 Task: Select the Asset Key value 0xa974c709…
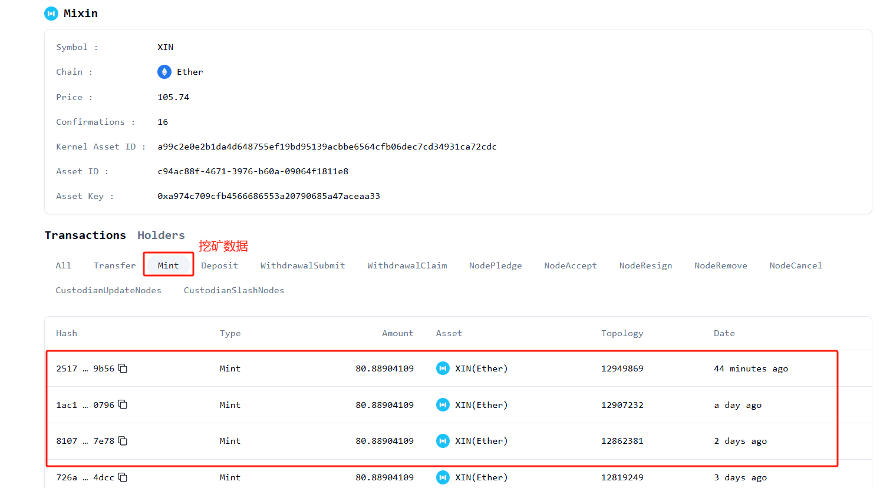click(269, 196)
